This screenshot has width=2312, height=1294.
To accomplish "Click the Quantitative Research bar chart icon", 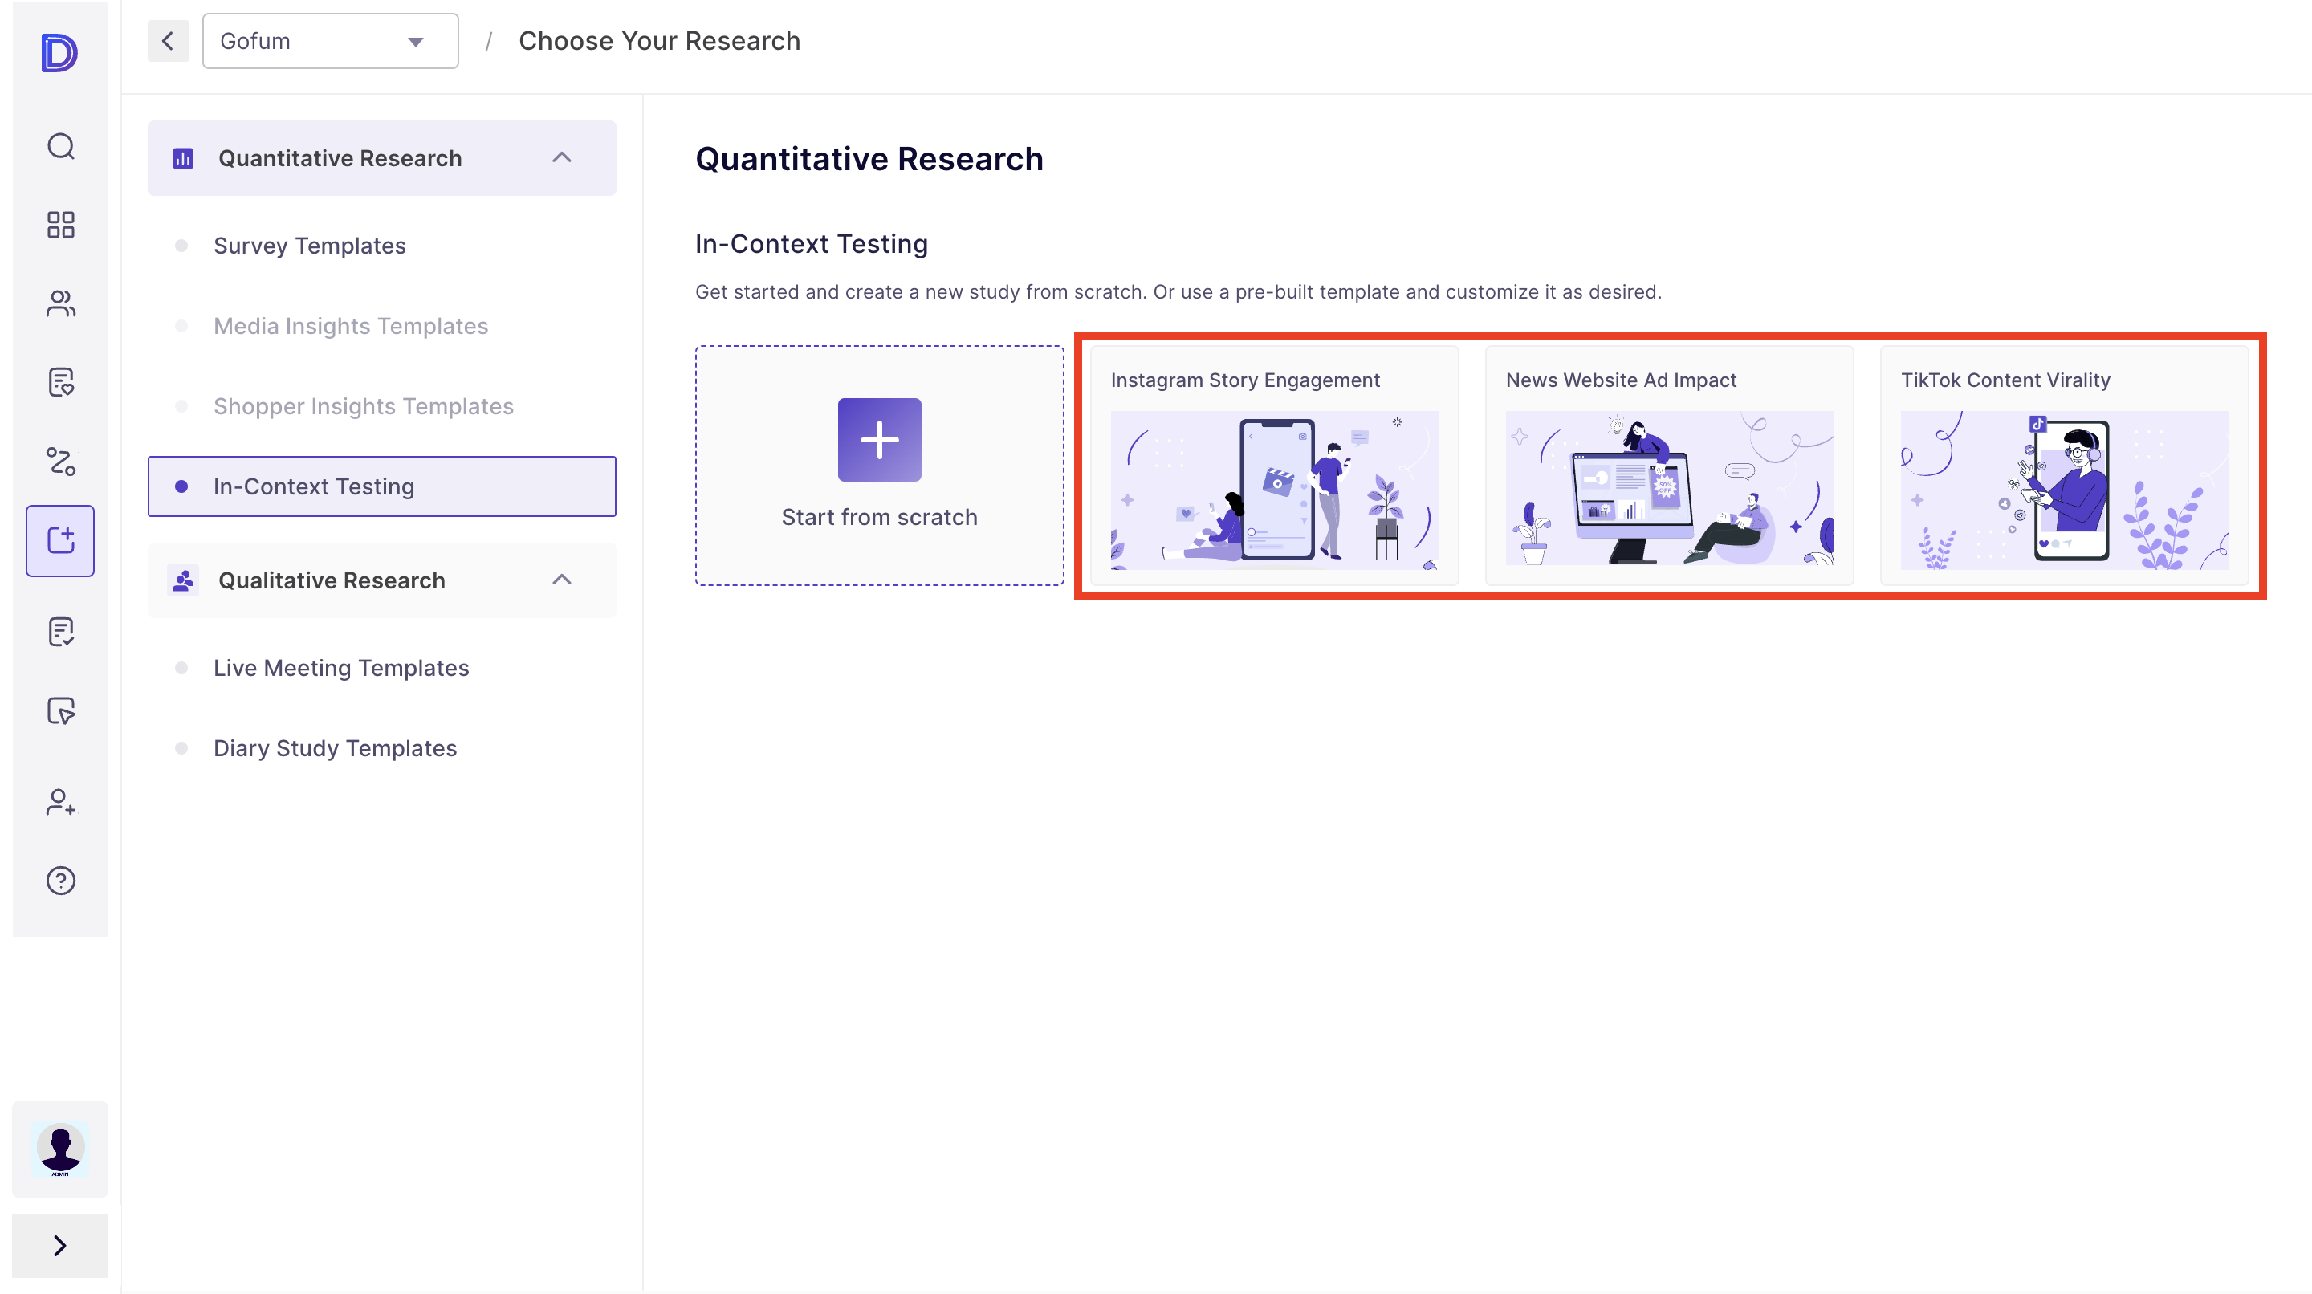I will click(x=183, y=158).
